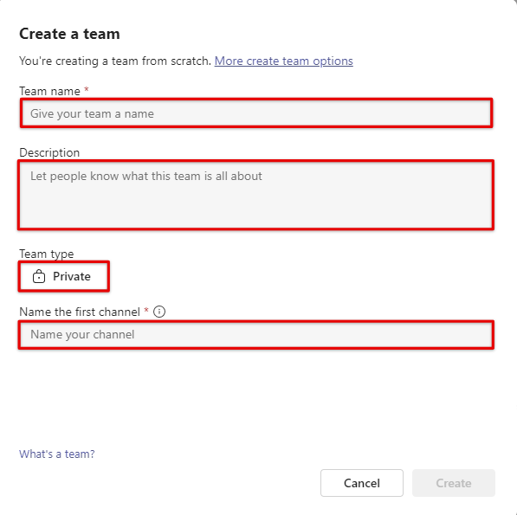
Task: Click the red asterisk beside first channel label
Action: pyautogui.click(x=146, y=310)
